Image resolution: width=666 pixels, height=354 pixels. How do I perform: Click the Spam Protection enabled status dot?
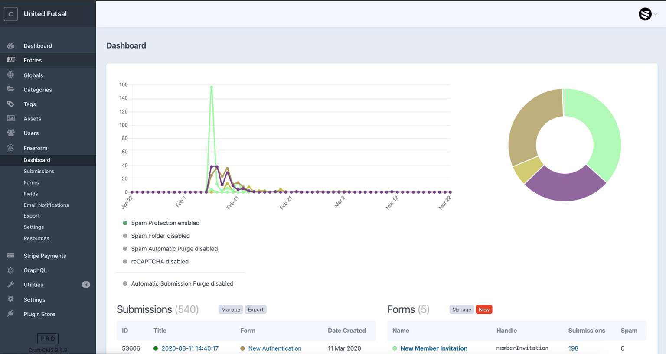tap(125, 223)
